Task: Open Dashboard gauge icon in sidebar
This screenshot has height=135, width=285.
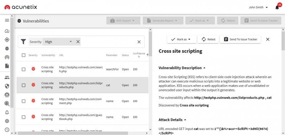Action: coord(7,31)
